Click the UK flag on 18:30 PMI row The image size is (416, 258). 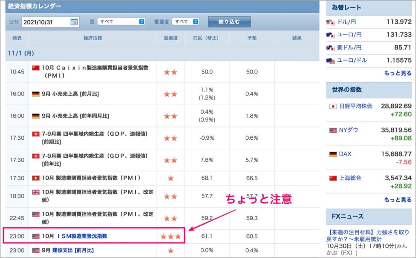(x=36, y=192)
